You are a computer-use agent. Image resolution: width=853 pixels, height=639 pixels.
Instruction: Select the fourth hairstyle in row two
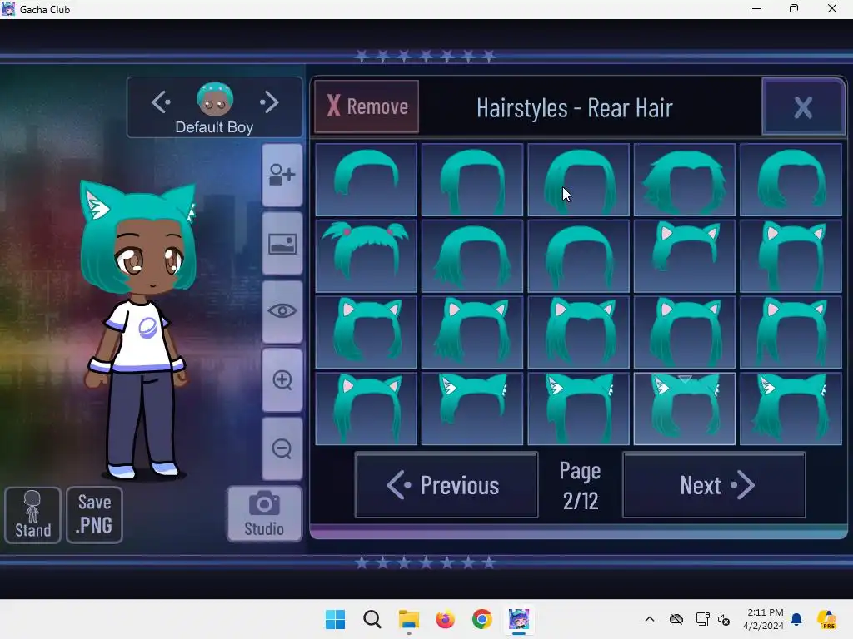[x=685, y=256]
